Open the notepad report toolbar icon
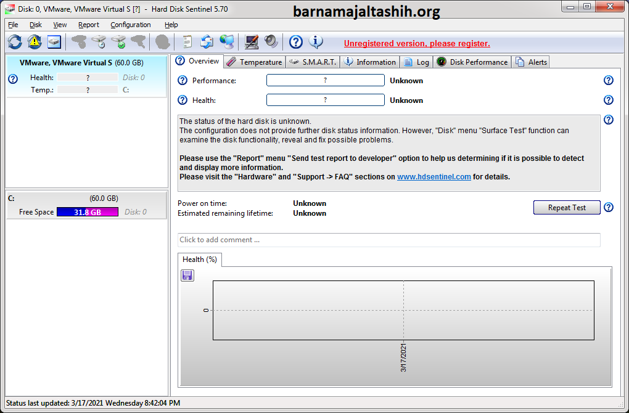629x413 pixels. point(187,42)
